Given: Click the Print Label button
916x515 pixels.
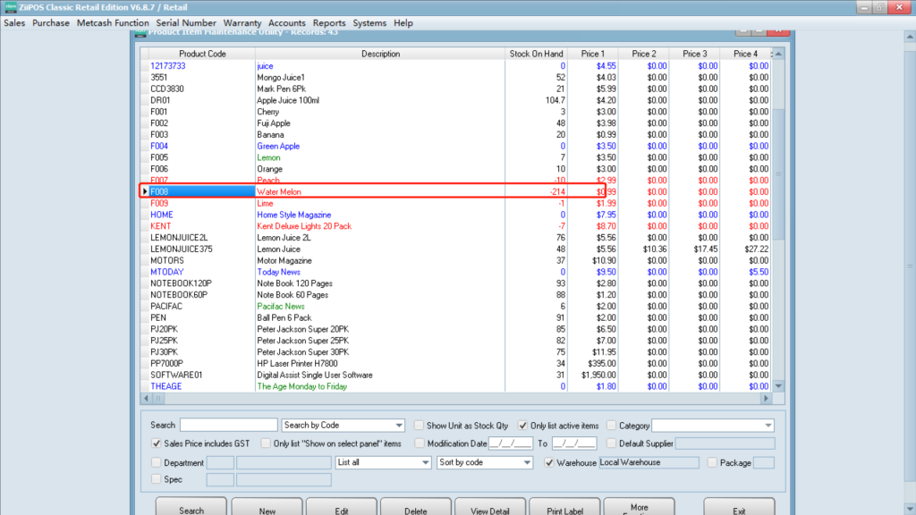Looking at the screenshot, I should click(x=565, y=510).
